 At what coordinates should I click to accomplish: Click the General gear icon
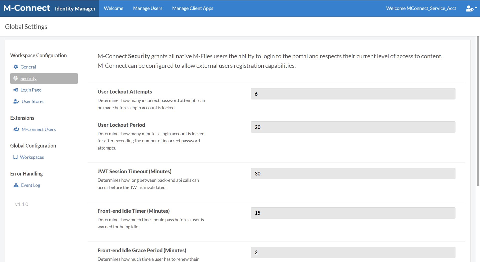(x=16, y=67)
